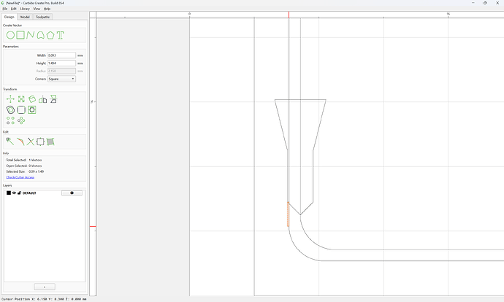
Task: Minimize the Carbide Create window
Action: click(x=473, y=3)
